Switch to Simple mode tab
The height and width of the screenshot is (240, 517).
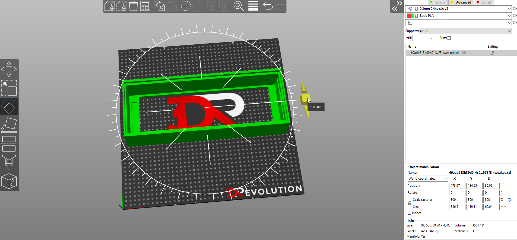(x=438, y=2)
